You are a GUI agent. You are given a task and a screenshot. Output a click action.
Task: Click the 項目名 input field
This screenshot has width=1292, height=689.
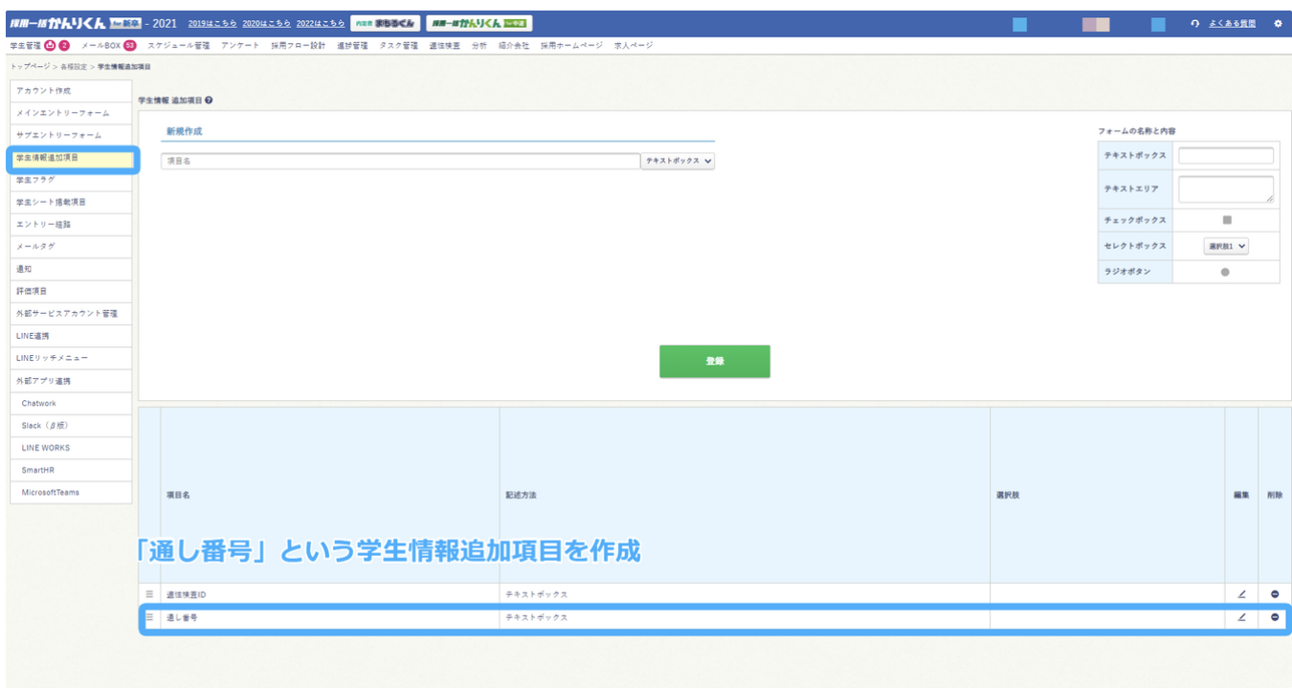(x=400, y=162)
